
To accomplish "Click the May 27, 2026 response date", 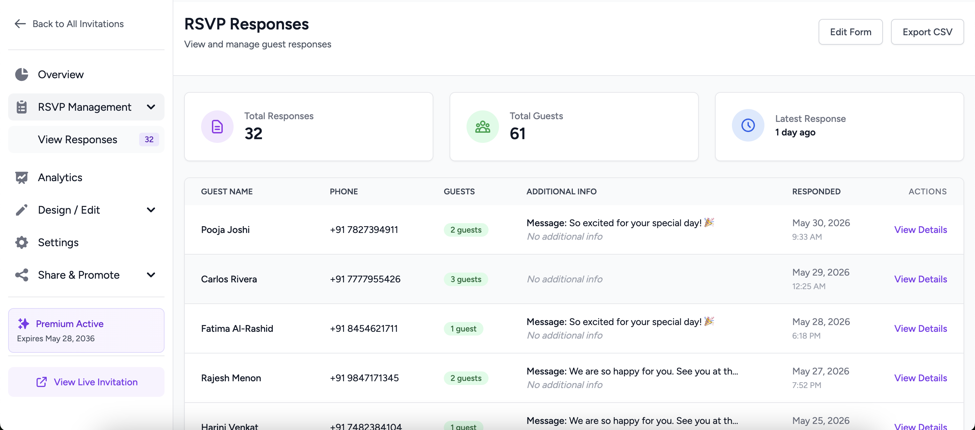I will click(821, 371).
